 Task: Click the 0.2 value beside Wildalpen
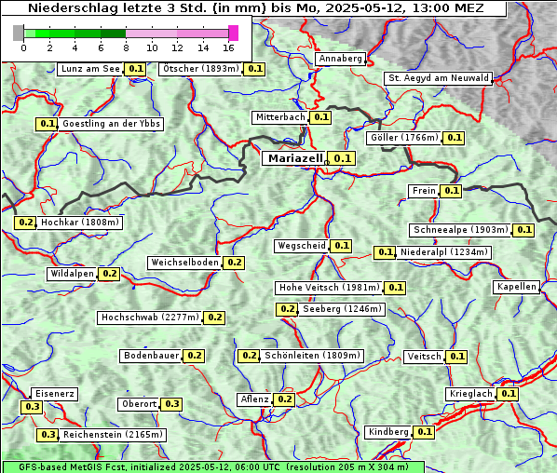(109, 274)
